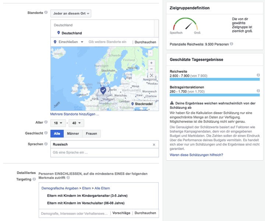Click 'Gib eine Sprache ein ...' field
The image size is (265, 221).
click(x=105, y=153)
